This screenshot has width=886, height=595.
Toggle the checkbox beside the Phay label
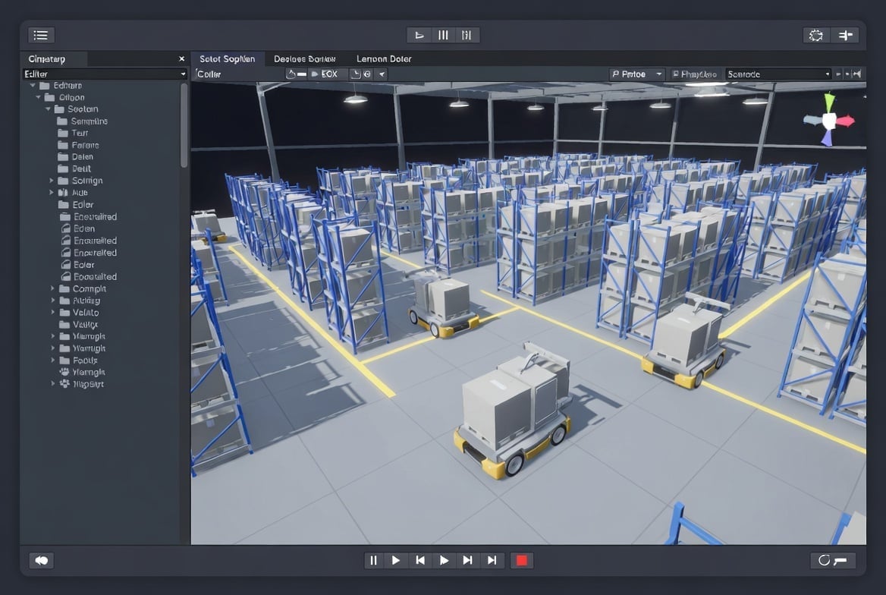pyautogui.click(x=675, y=74)
